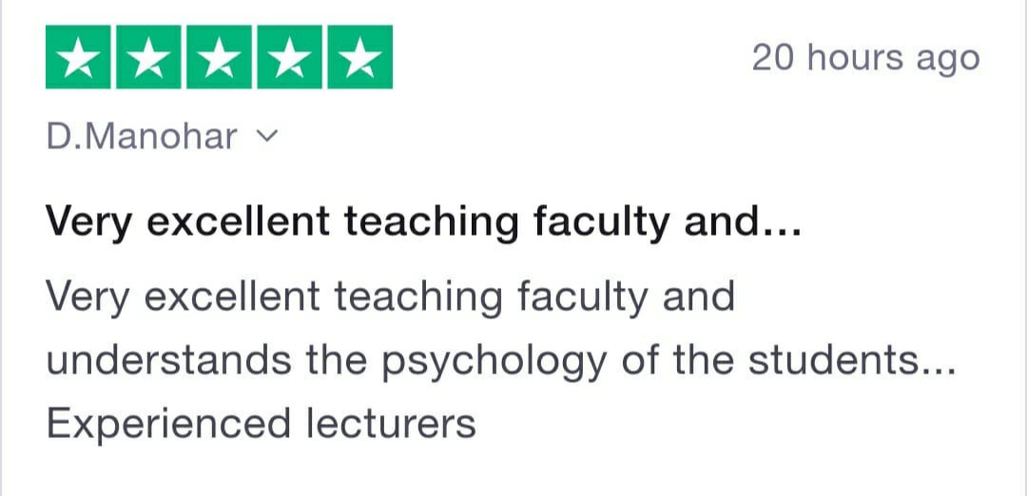1027x496 pixels.
Task: Click the body line "Very excellent teaching faculty and"
Action: (390, 297)
